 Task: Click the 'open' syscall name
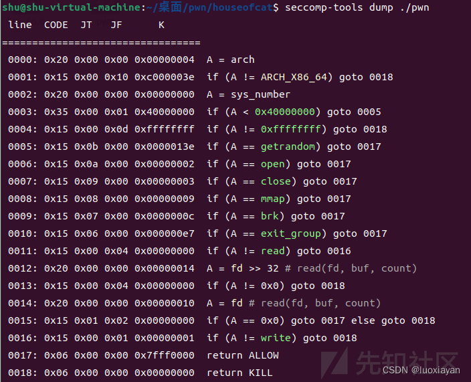click(272, 165)
